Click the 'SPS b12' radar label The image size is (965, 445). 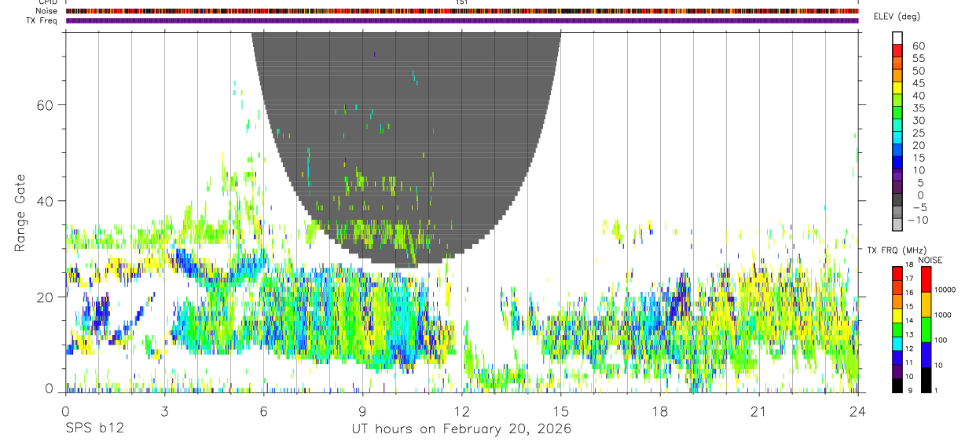pyautogui.click(x=94, y=429)
